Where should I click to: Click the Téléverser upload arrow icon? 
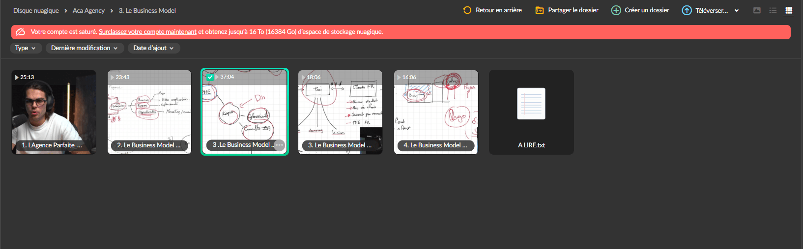coord(687,10)
